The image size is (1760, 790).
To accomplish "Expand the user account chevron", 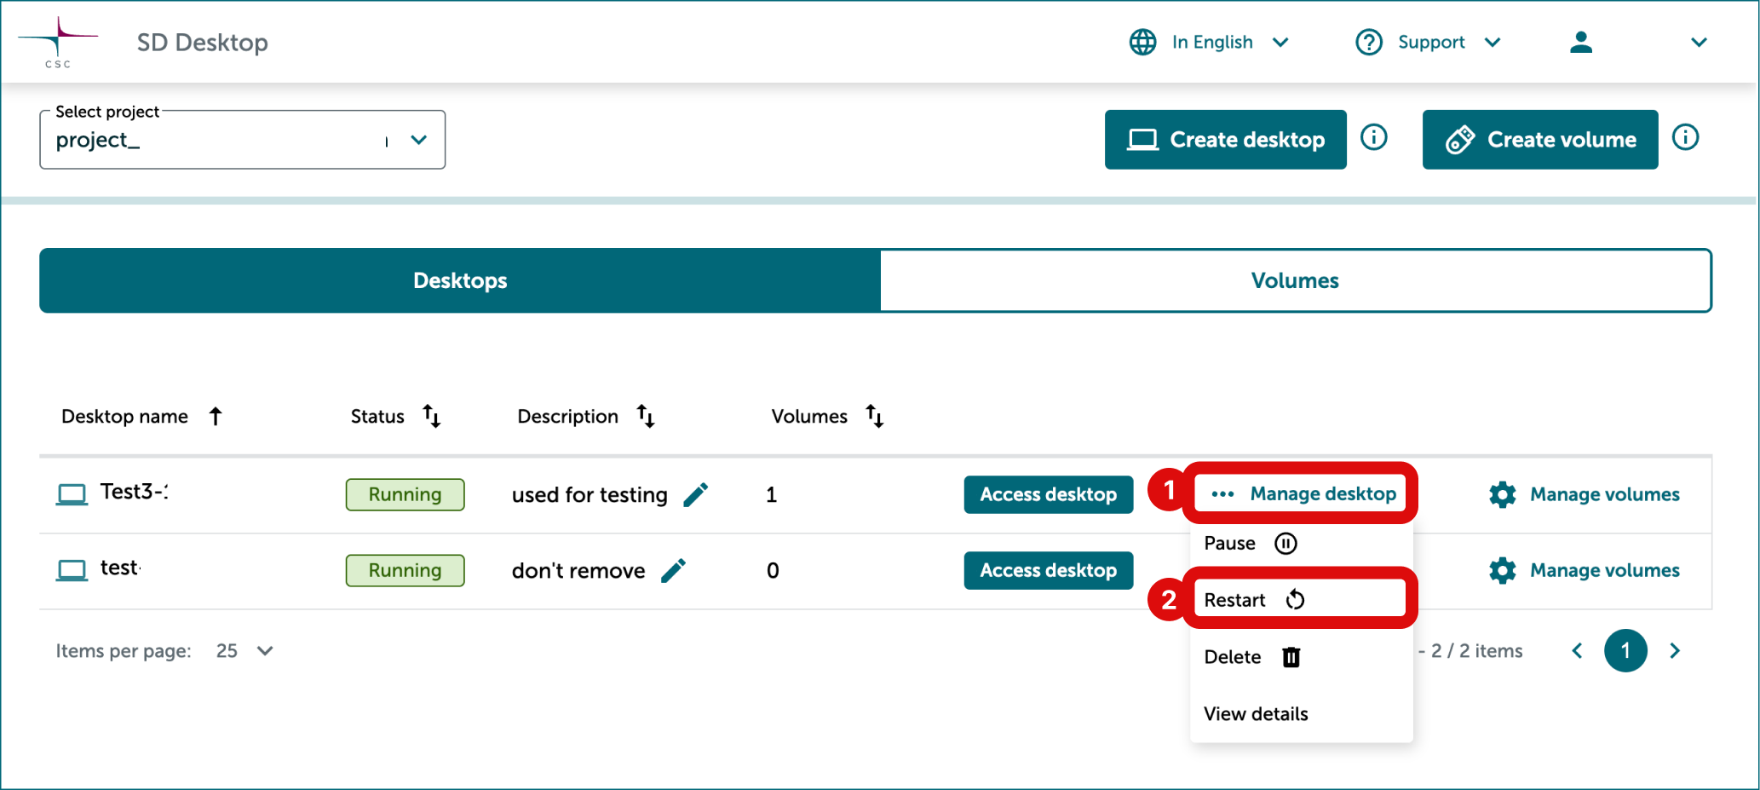I will tap(1699, 43).
